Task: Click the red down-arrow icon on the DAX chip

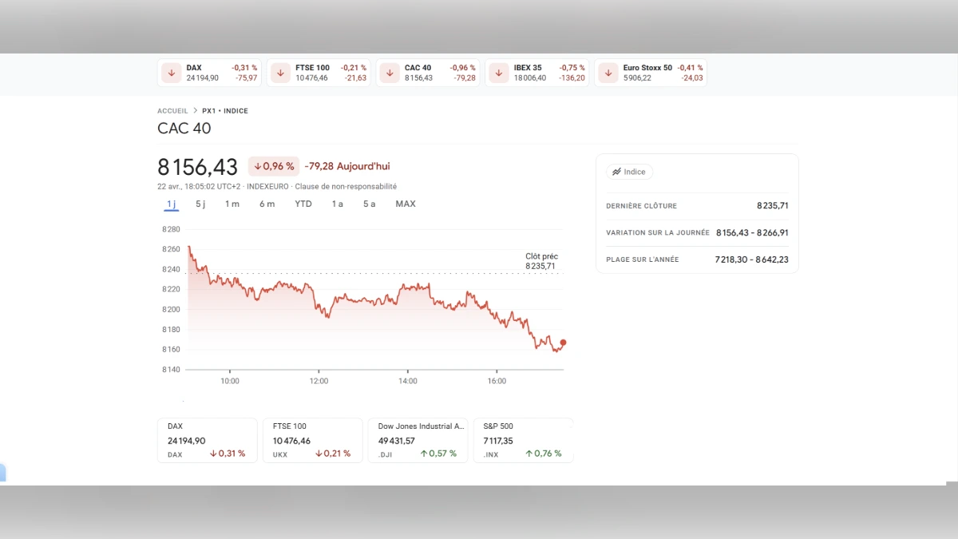Action: coord(171,73)
